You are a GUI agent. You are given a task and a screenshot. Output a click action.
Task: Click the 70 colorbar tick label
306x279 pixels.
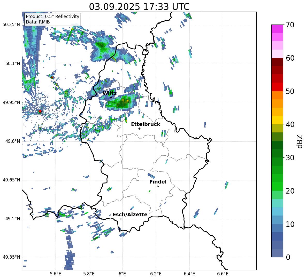(290, 25)
